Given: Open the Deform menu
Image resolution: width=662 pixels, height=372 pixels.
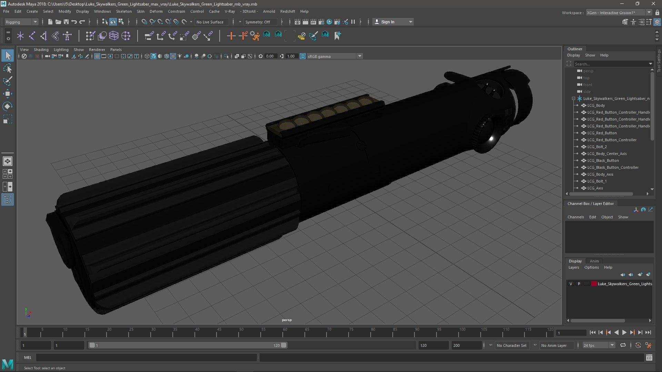Looking at the screenshot, I should pos(156,11).
